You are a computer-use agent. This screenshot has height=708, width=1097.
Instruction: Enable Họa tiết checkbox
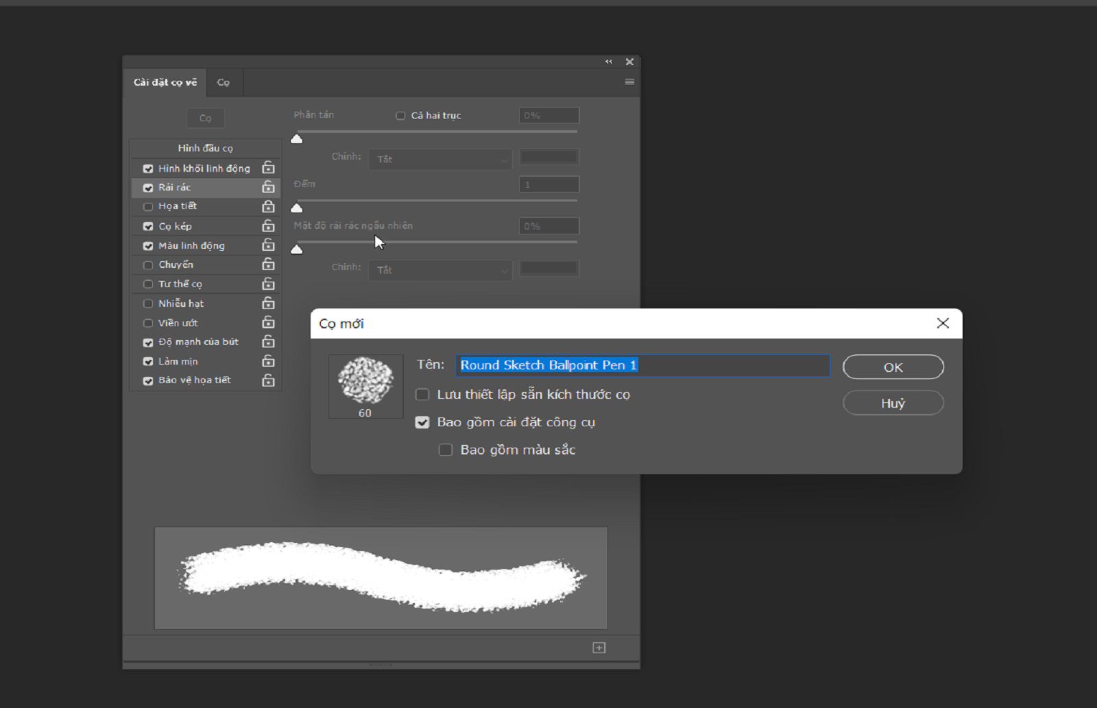[x=148, y=206]
